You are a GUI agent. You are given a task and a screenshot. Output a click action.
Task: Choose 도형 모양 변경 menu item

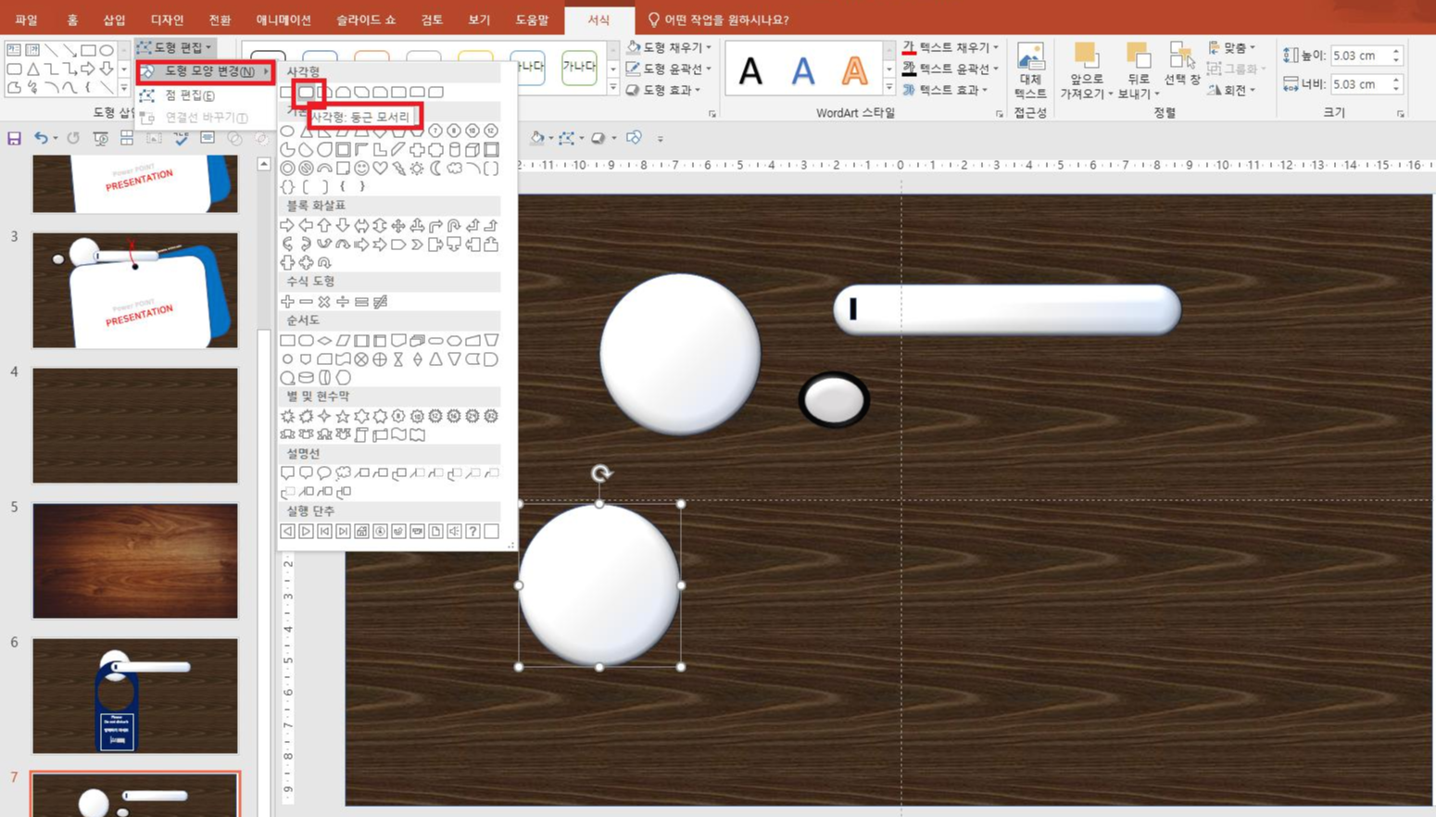tap(205, 71)
